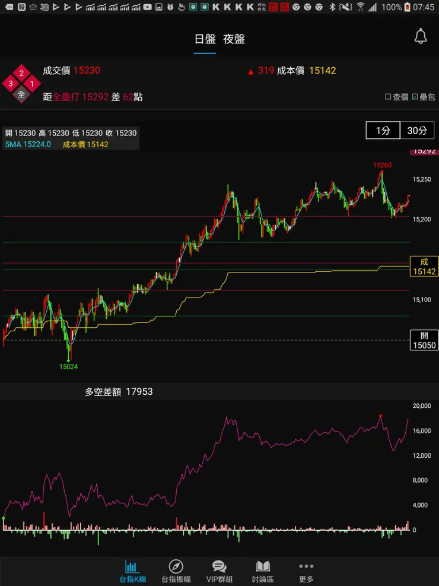This screenshot has width=439, height=586.
Task: Select the 全 diamond segment
Action: point(21,94)
